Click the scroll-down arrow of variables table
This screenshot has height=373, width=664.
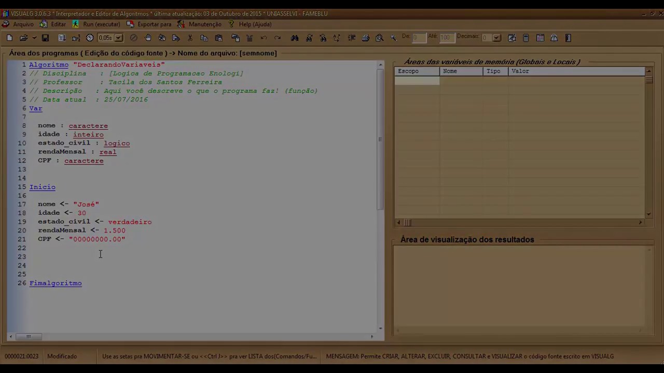(648, 214)
